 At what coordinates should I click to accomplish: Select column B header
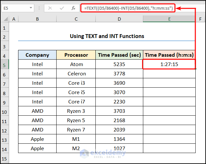pos(37,19)
